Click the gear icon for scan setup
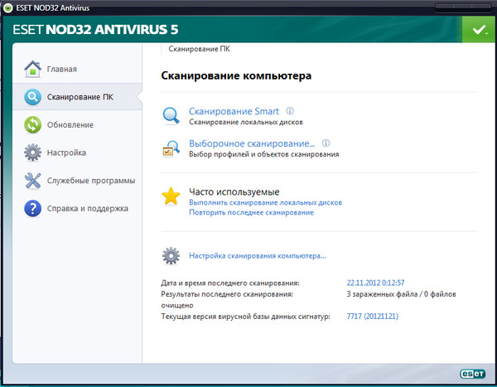 pos(171,256)
